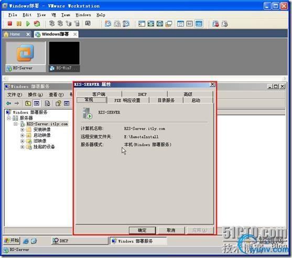The width and height of the screenshot is (292, 258).
Task: Click the Revert to Snapshot icon
Action: 117,24
